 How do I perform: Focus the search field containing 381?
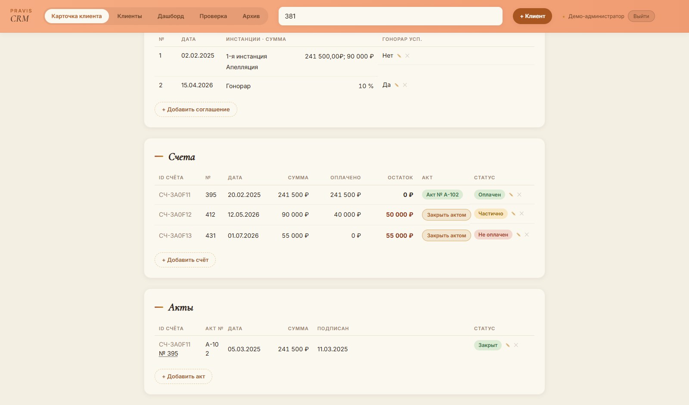pos(391,16)
